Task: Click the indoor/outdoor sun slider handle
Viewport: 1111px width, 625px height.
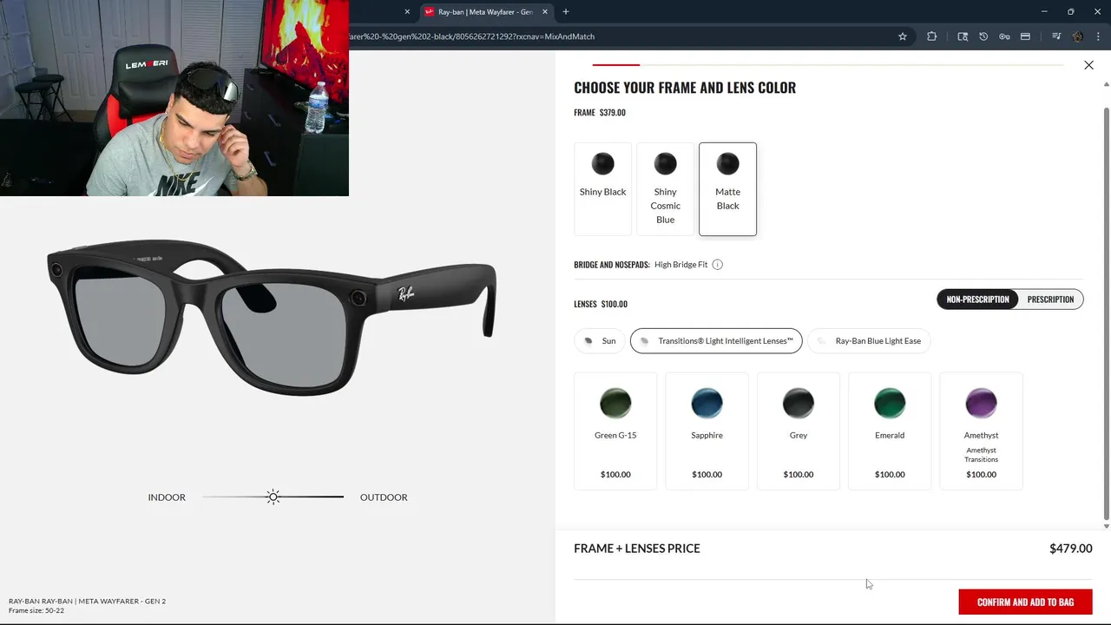Action: click(x=273, y=497)
